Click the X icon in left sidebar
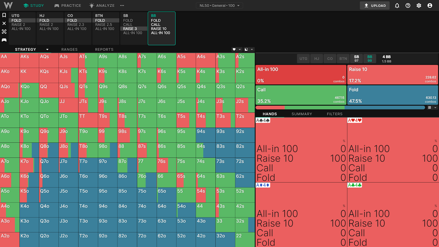Image resolution: width=439 pixels, height=247 pixels. point(4,23)
